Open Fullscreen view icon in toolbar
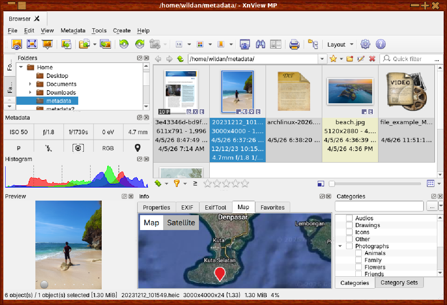 point(32,44)
